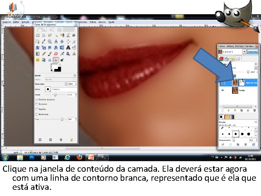This screenshot has height=196, width=261.
Task: Select the Flip tool
Action: [x=62, y=48]
